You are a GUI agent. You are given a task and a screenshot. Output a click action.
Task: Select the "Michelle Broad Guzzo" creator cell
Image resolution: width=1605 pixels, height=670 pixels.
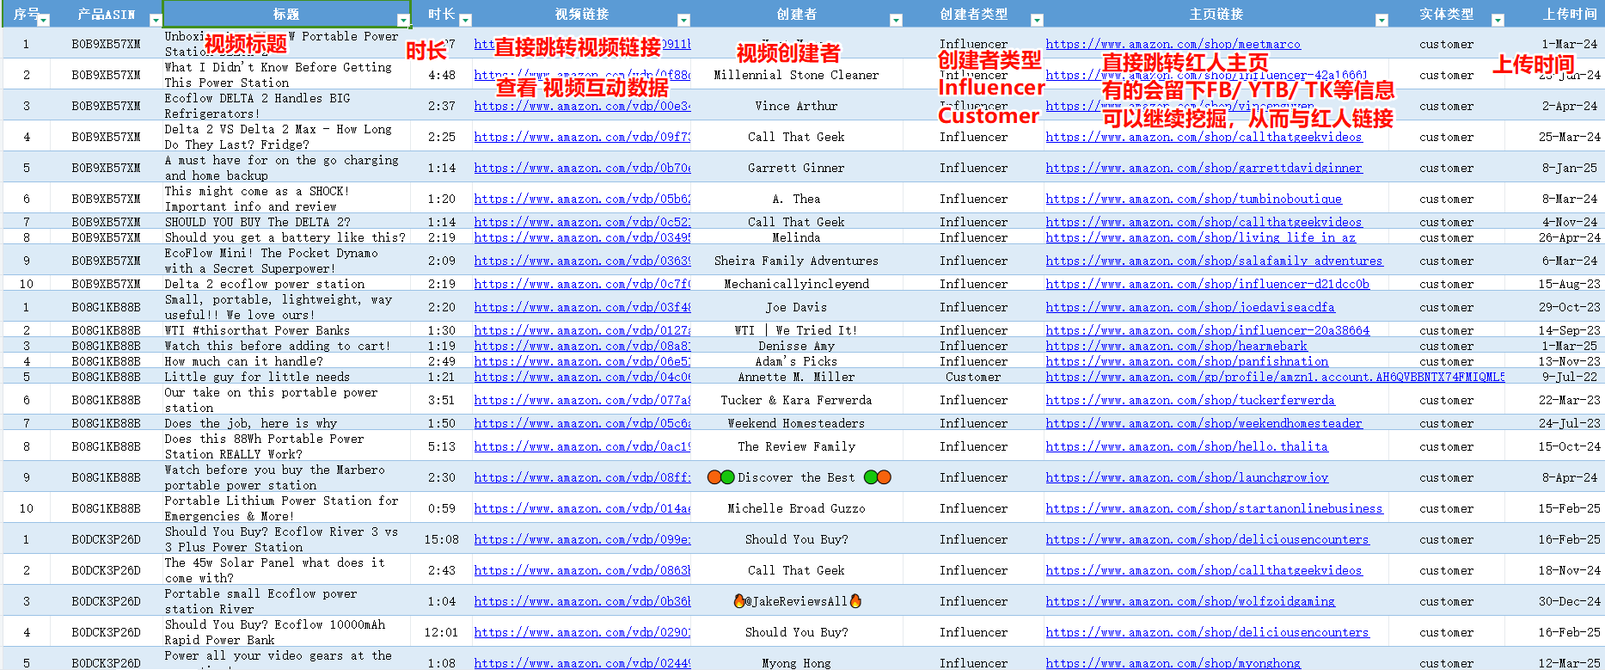(796, 508)
